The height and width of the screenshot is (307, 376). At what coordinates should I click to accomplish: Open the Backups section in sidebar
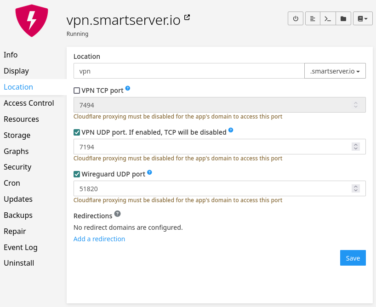click(x=18, y=215)
